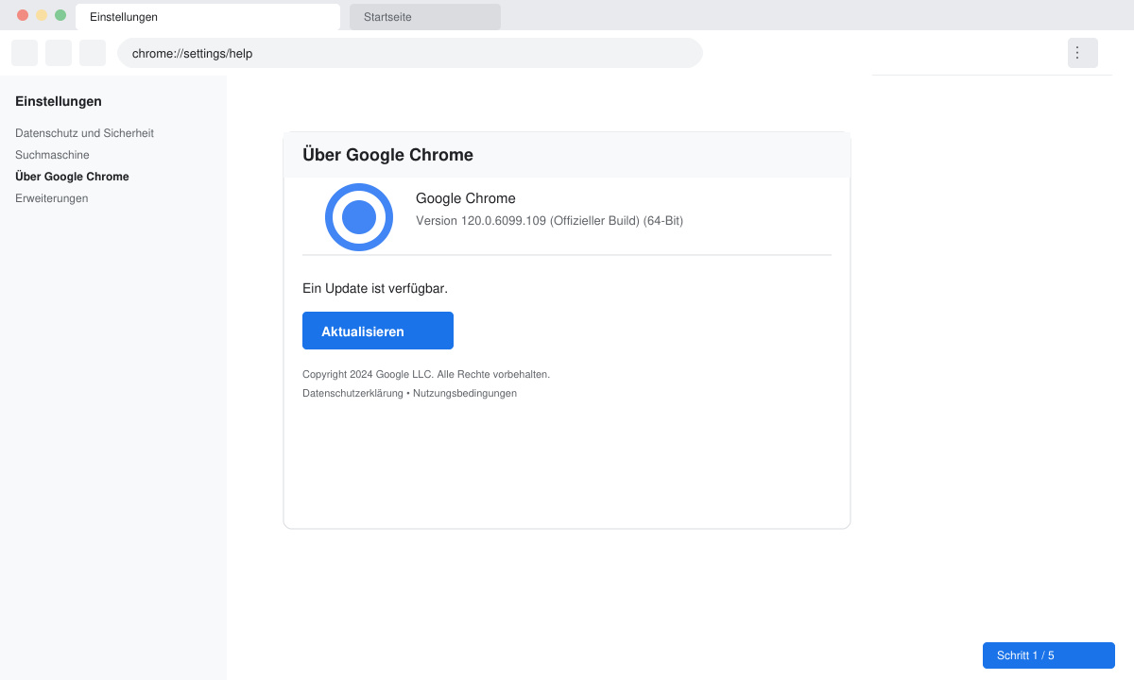Minimize the window with yellow button
The image size is (1134, 680).
(42, 15)
